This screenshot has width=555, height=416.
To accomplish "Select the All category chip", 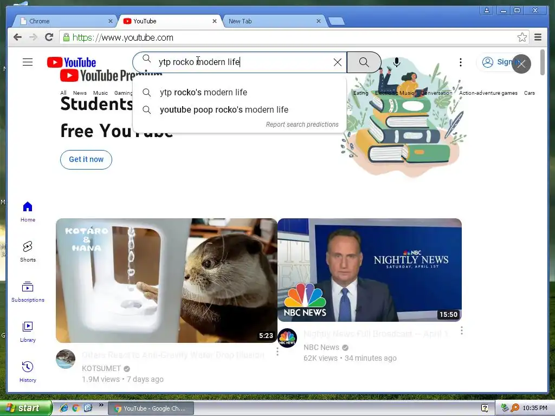I will [x=63, y=93].
